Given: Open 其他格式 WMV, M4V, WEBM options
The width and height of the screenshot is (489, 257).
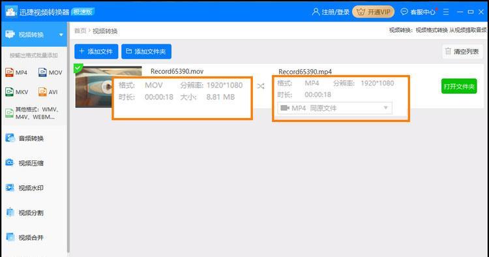Looking at the screenshot, I should [33, 113].
